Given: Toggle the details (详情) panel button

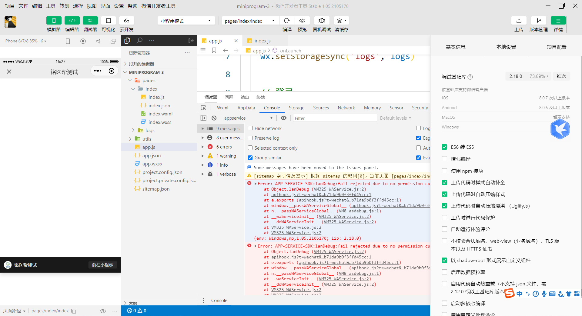Looking at the screenshot, I should point(558,21).
